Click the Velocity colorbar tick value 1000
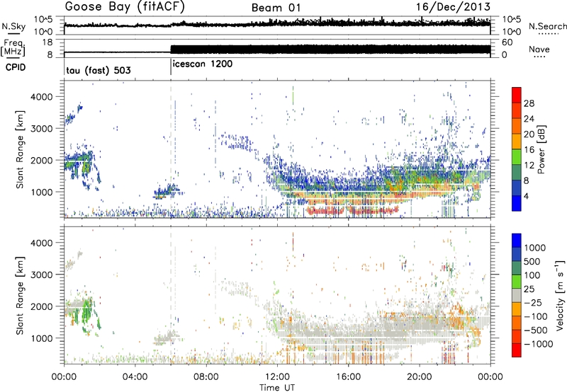 click(535, 248)
